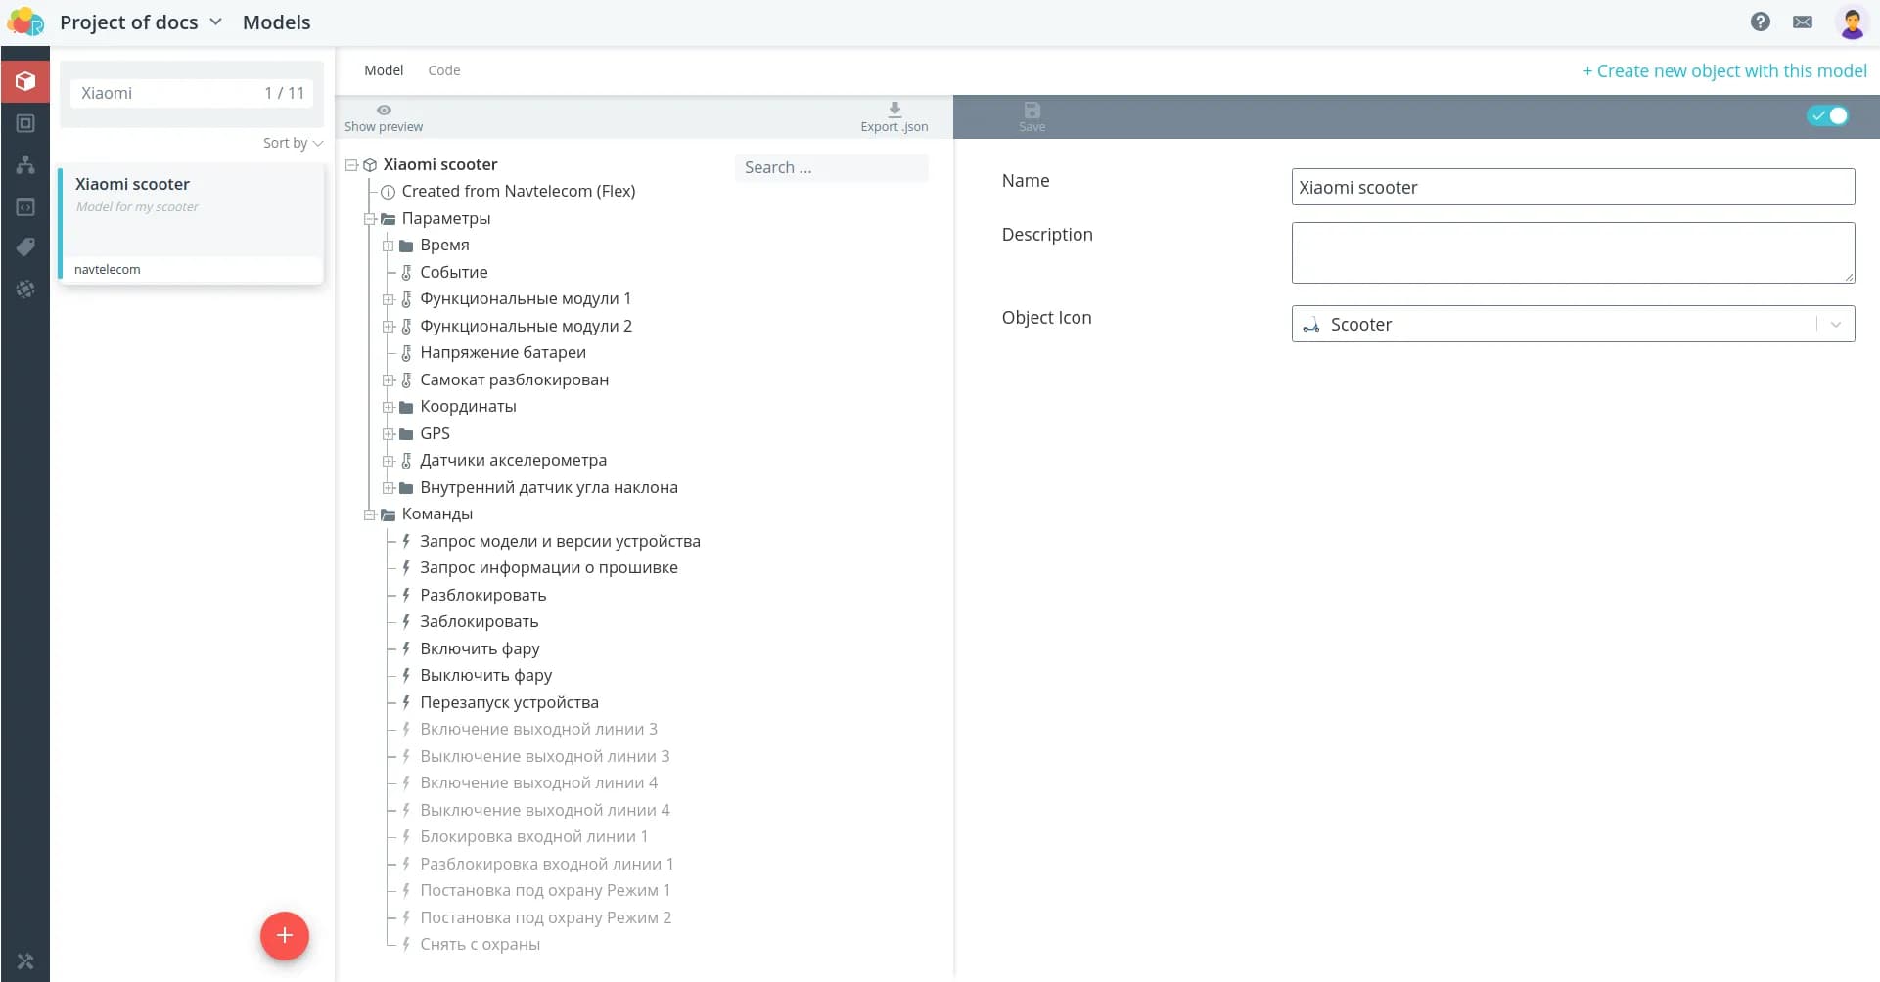Click the tools icon at sidebar bottom
Image resolution: width=1880 pixels, height=982 pixels.
(25, 961)
